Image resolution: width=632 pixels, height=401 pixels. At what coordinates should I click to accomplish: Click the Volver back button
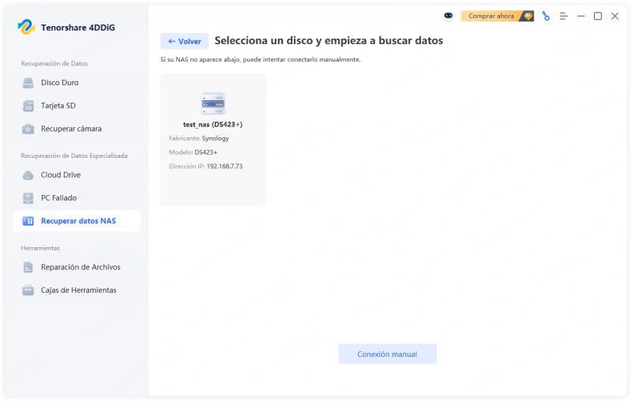pos(184,41)
